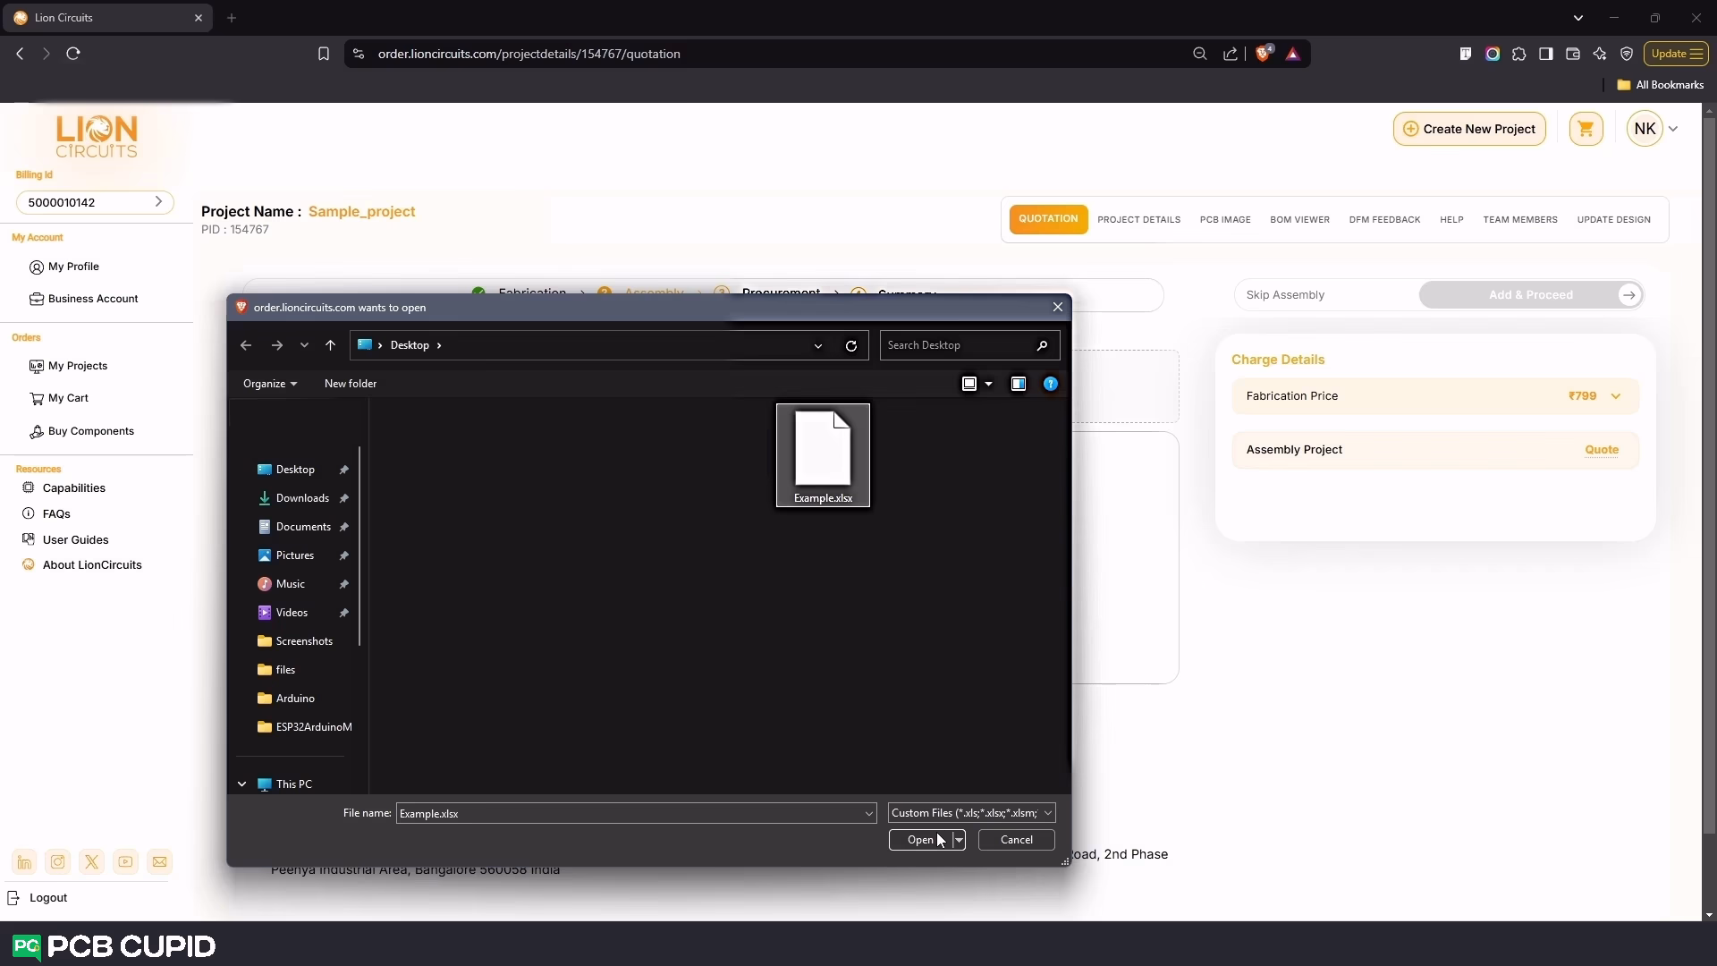
Task: Select the Example.xlsx file thumbnail
Action: [823, 454]
